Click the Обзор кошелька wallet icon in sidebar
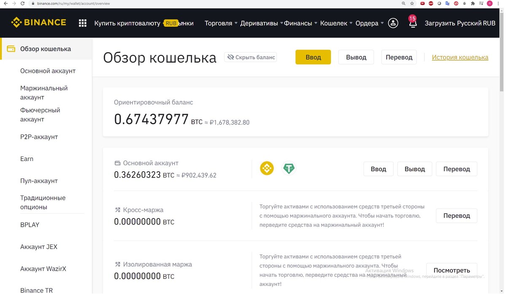Image resolution: width=506 pixels, height=294 pixels. pyautogui.click(x=11, y=49)
